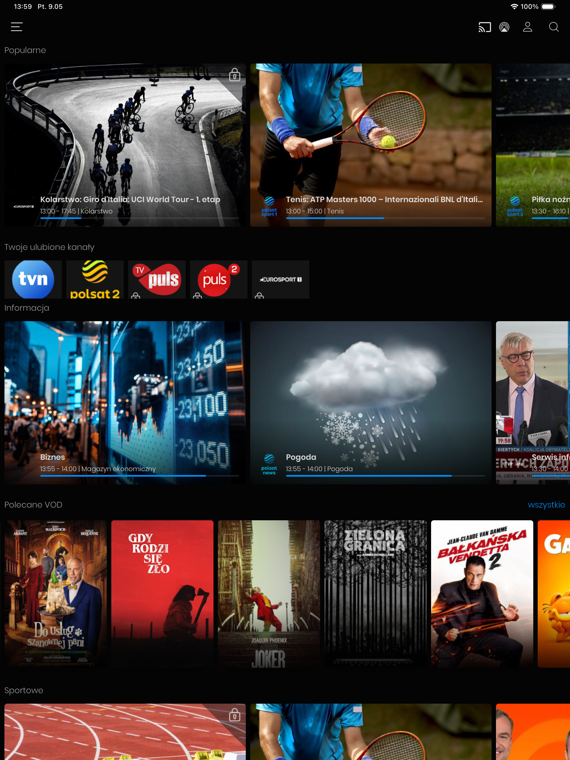Open the Gdy rodzi się zło poster
The image size is (570, 760).
tap(162, 594)
